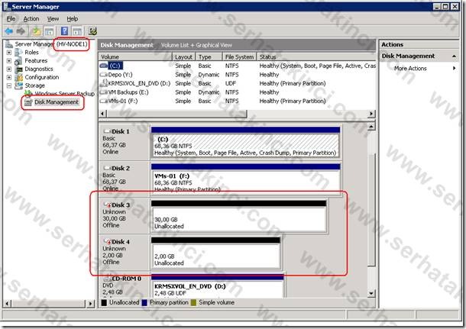Screen dimensions: 466x329
Task: Click the Storage node icon
Action: tap(18, 85)
